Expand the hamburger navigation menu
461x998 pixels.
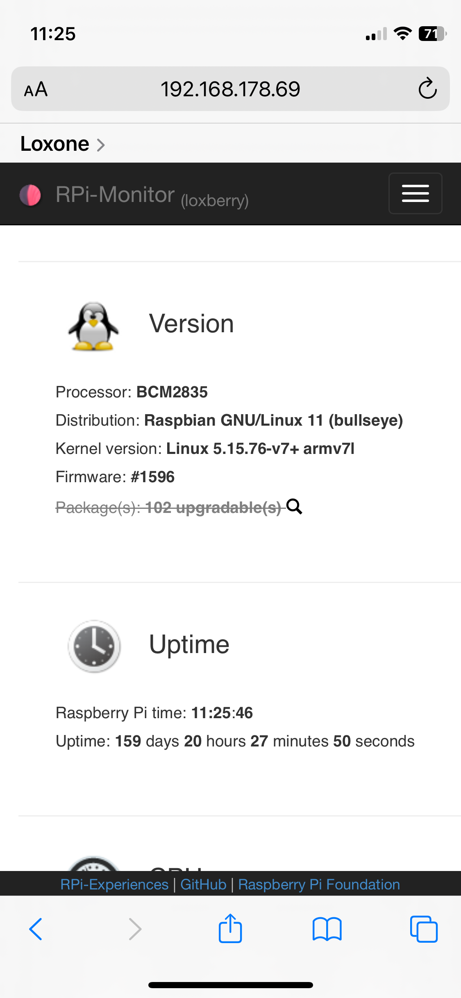point(415,193)
